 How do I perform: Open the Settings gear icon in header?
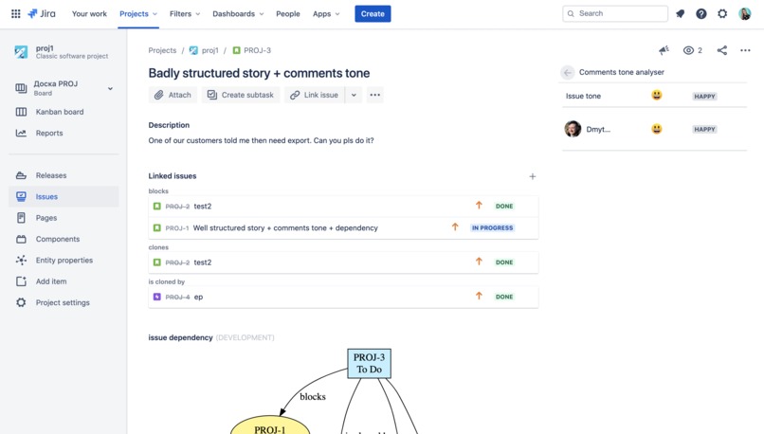pyautogui.click(x=722, y=13)
